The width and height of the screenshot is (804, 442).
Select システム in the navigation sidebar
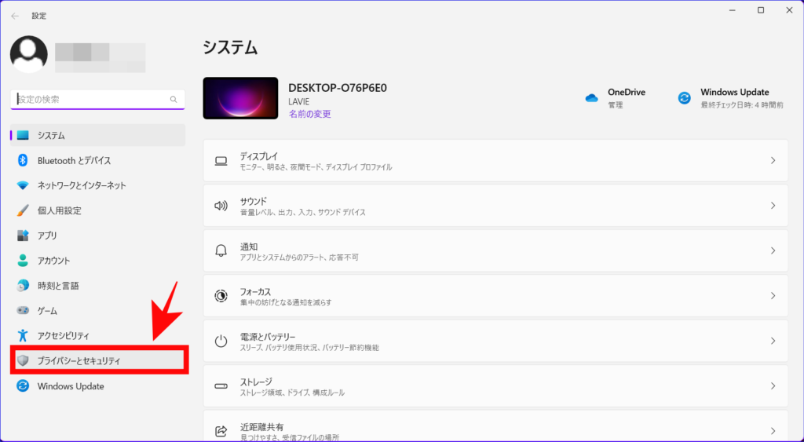point(51,135)
